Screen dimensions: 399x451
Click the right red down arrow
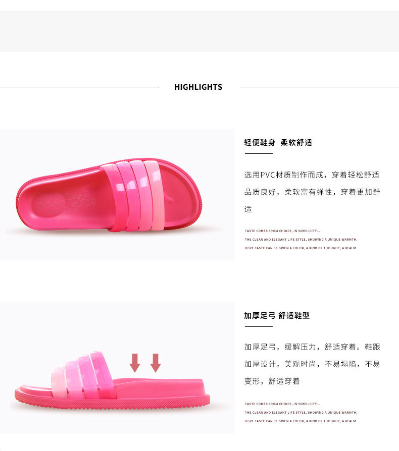[x=156, y=363]
